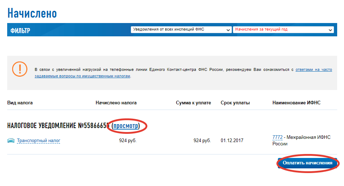
Task: Click the 'Межрайонная ИФНС России' text
Action: click(x=302, y=141)
